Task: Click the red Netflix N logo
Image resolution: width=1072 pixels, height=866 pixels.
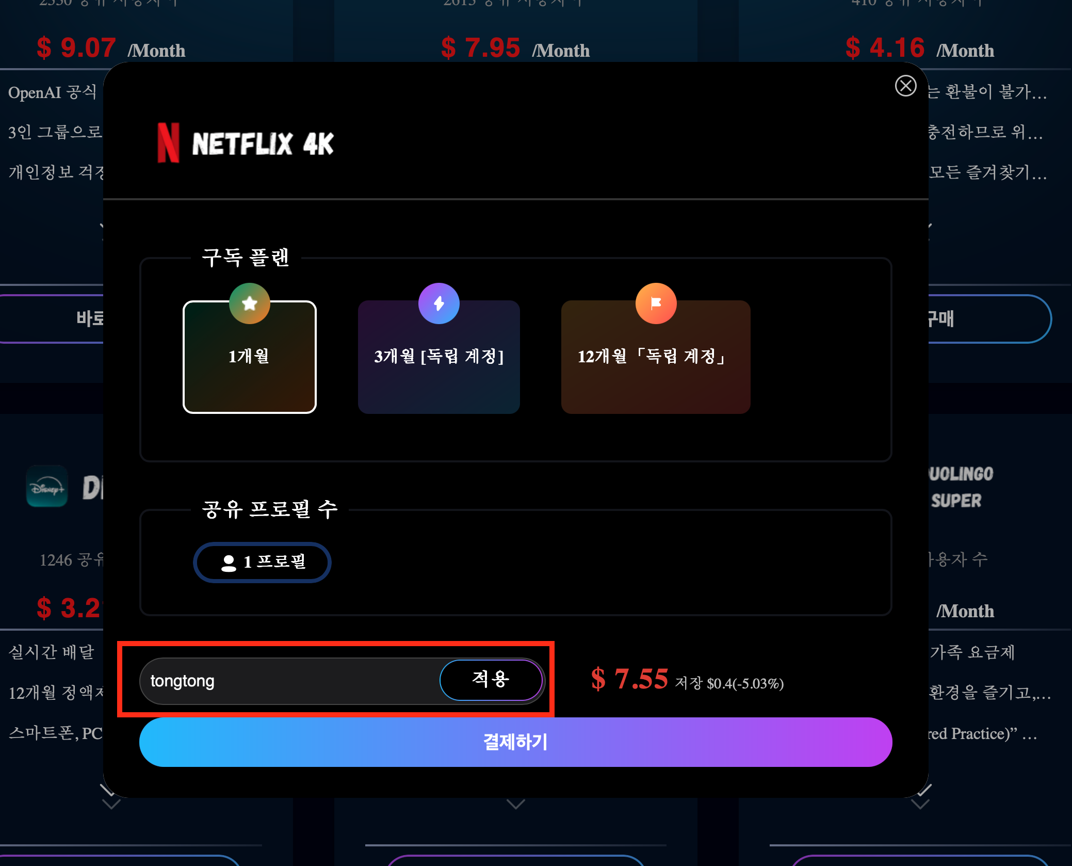Action: [x=168, y=143]
